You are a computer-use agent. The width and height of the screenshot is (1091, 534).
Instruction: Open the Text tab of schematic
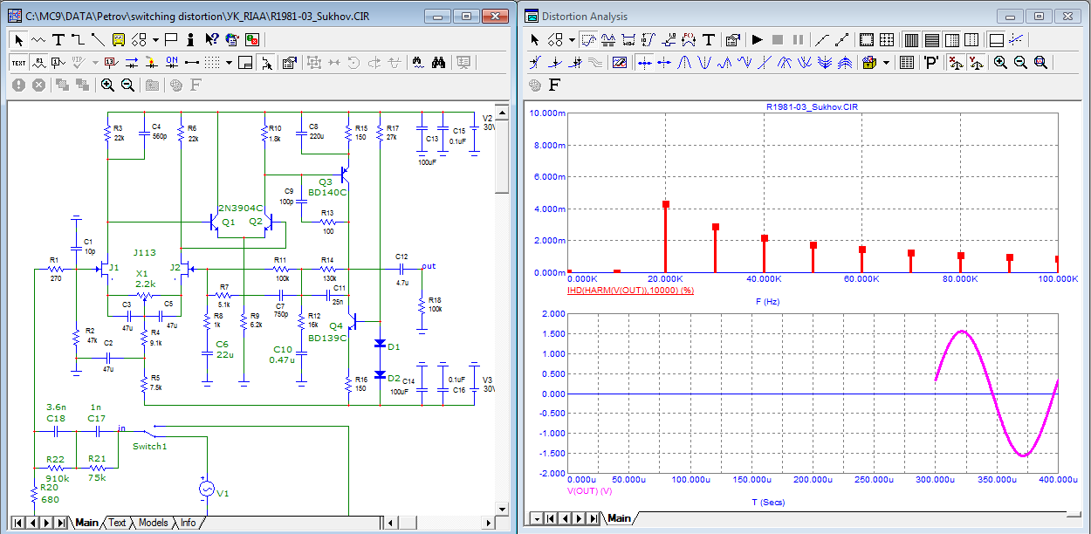pyautogui.click(x=117, y=523)
